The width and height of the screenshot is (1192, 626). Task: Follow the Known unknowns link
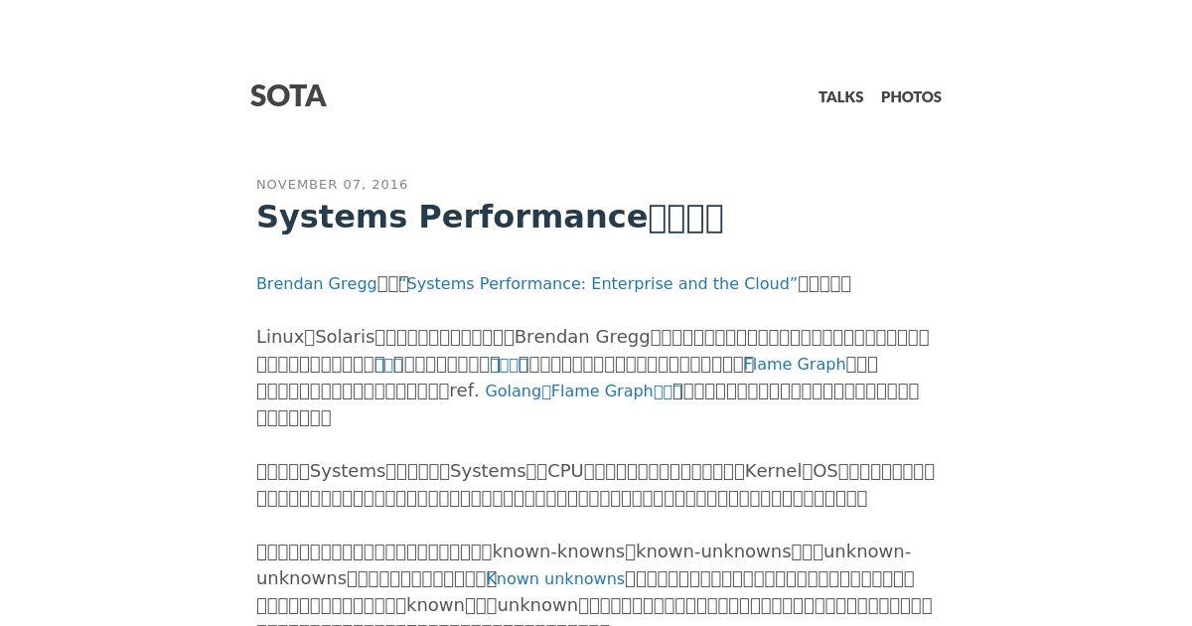click(x=554, y=579)
